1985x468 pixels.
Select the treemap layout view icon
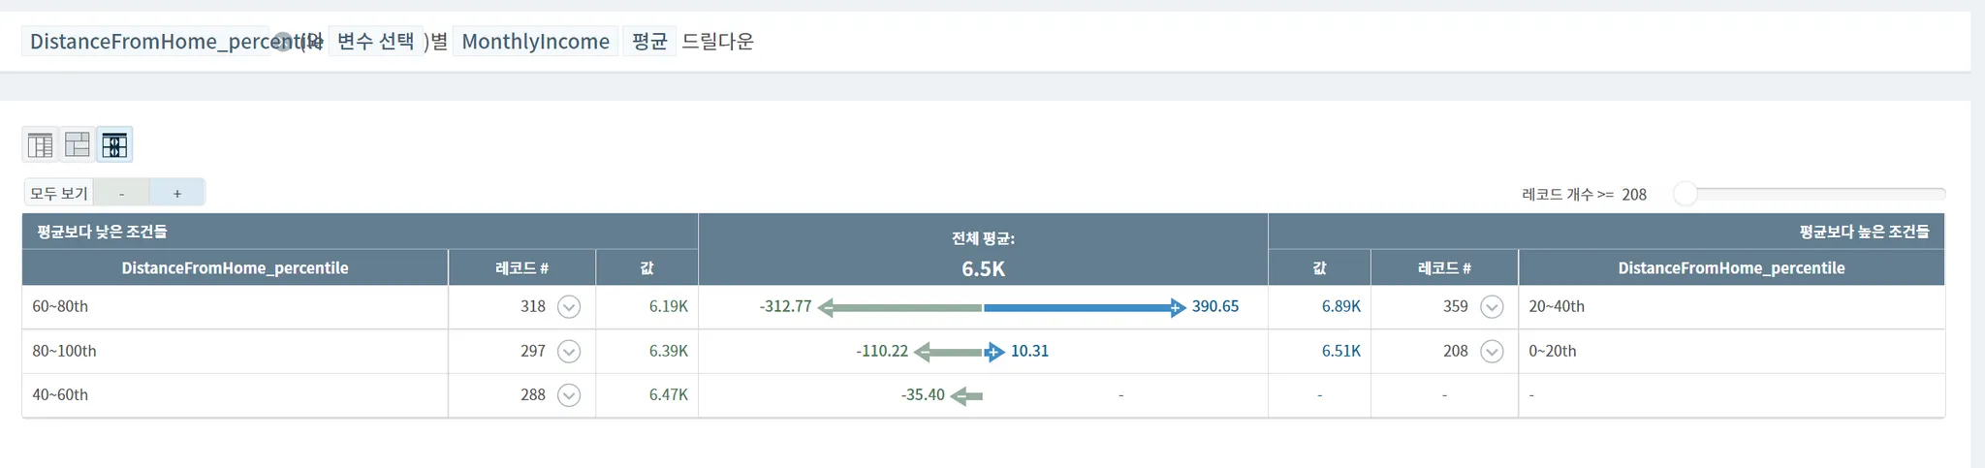click(x=78, y=145)
